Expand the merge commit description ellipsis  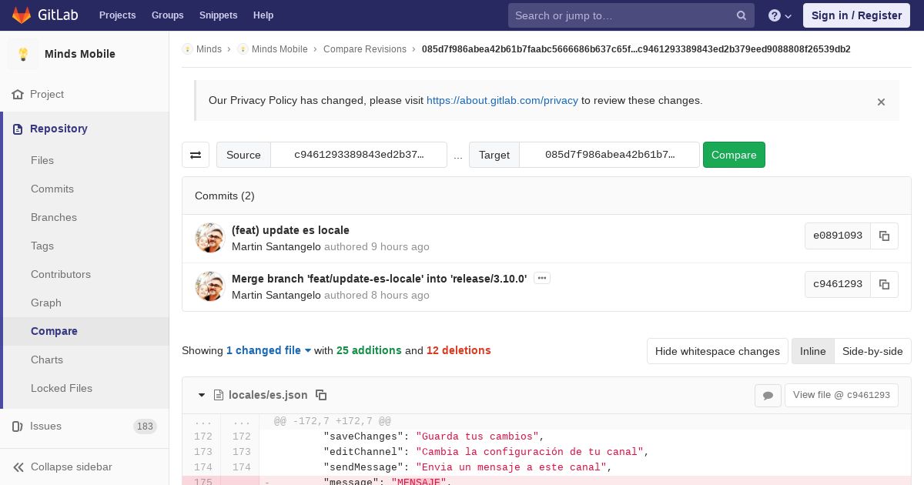click(542, 278)
